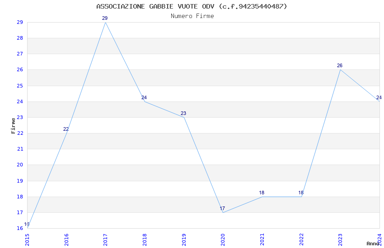Screen dimensions: 384x248
Task: Click the data label 23 for year 2019
Action: tap(183, 113)
